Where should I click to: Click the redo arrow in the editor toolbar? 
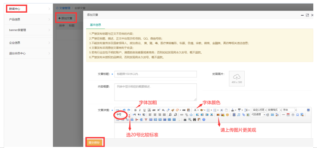[x=129, y=110]
